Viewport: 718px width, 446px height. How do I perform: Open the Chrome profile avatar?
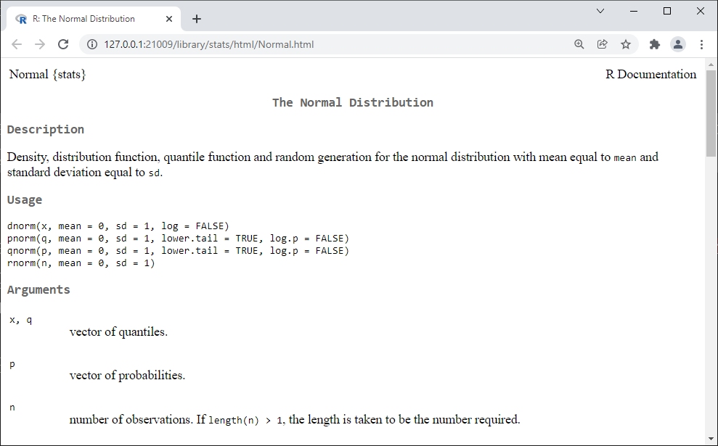(x=677, y=44)
